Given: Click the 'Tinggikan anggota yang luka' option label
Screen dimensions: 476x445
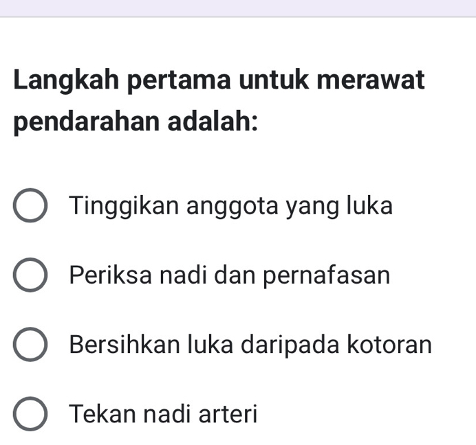Looking at the screenshot, I should [x=231, y=206].
